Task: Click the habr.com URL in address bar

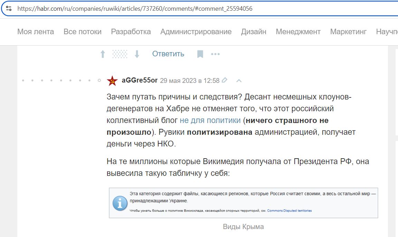Action: click(135, 9)
